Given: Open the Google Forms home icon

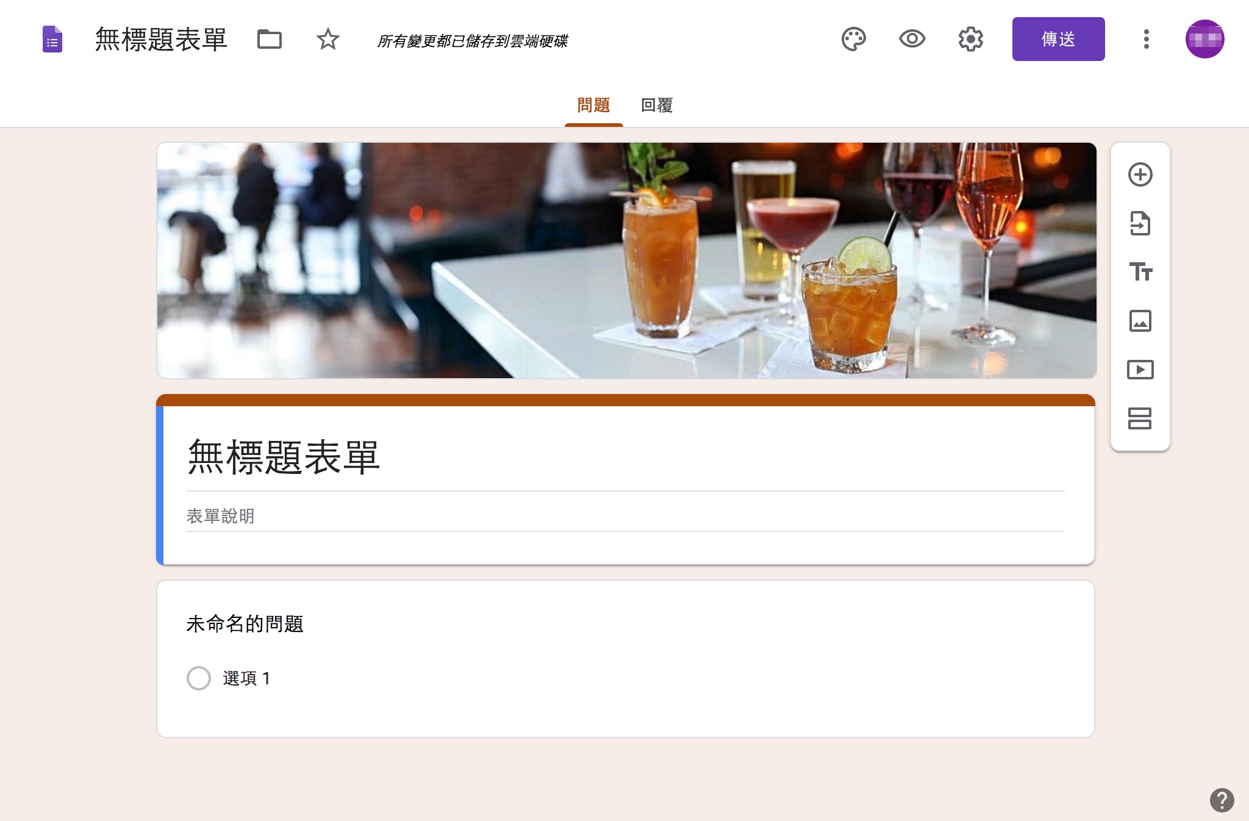Looking at the screenshot, I should [52, 40].
